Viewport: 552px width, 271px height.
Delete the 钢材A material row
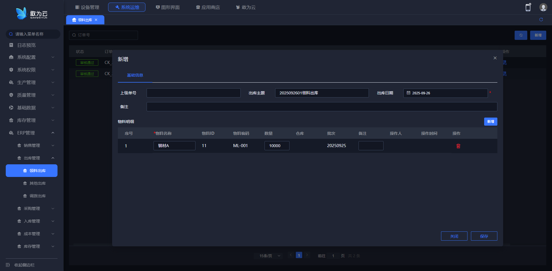[458, 146]
